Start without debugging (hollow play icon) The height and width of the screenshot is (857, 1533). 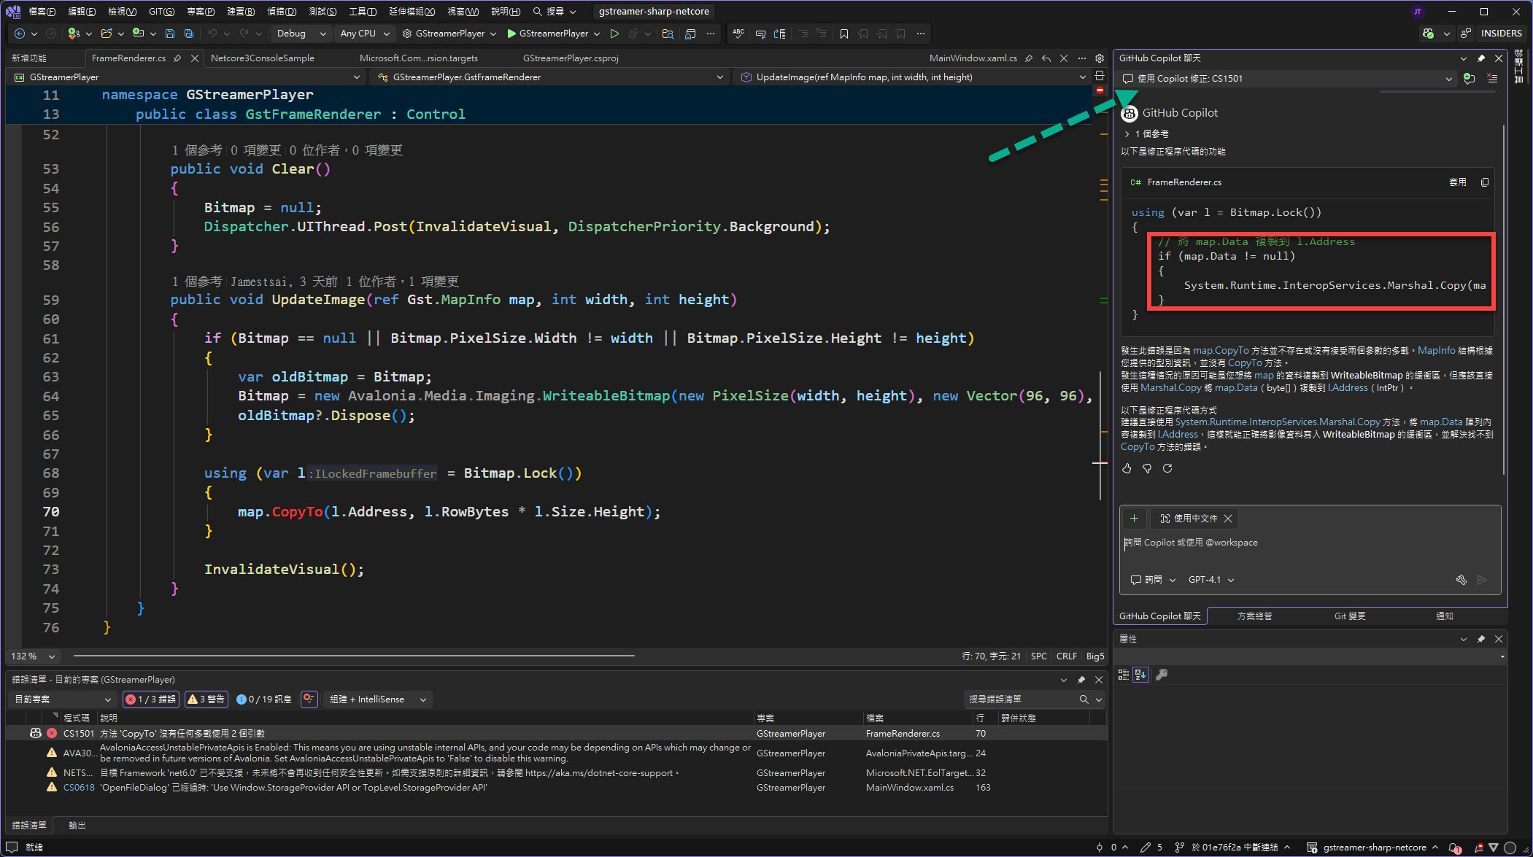tap(614, 34)
